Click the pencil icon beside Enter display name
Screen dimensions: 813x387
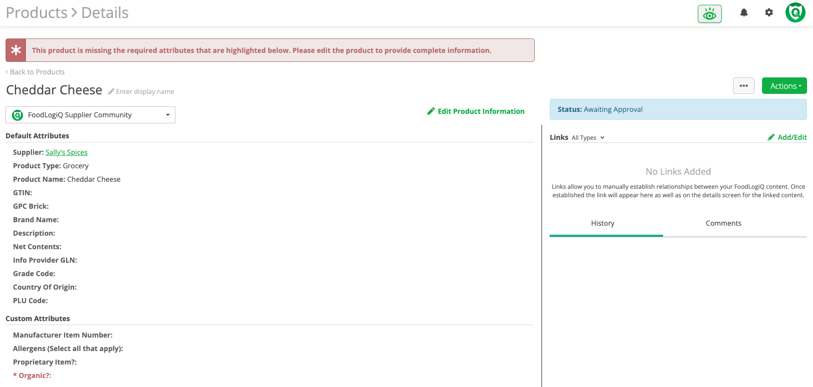tap(111, 91)
